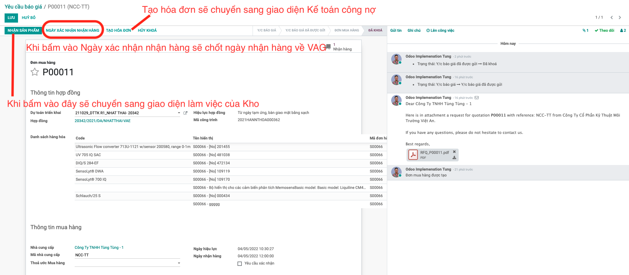The image size is (629, 275).
Task: Open the attachments paperclip counter
Action: click(x=585, y=30)
